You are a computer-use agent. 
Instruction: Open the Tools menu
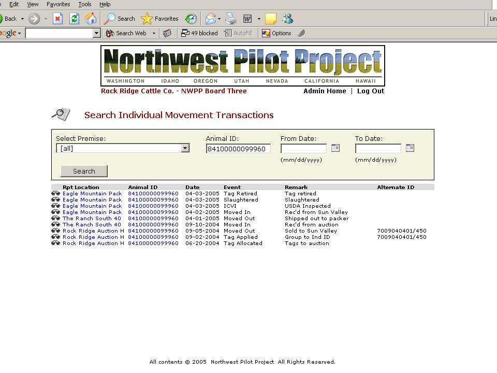[x=84, y=4]
